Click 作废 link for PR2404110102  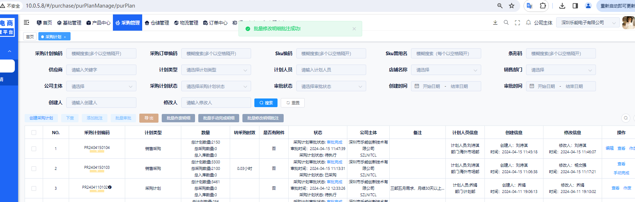click(x=627, y=188)
